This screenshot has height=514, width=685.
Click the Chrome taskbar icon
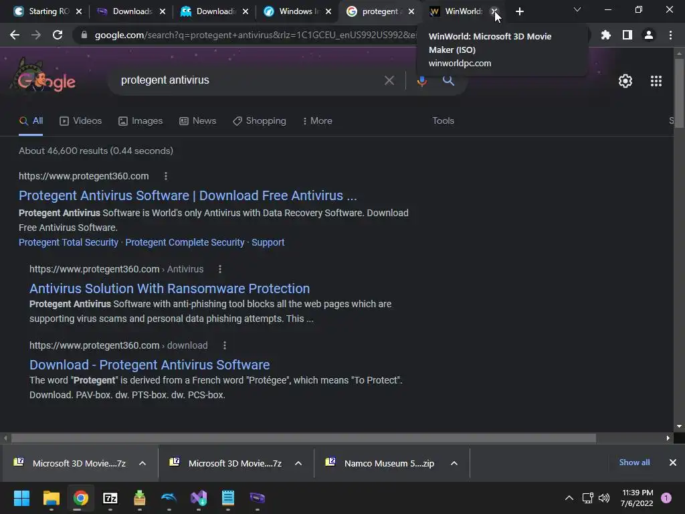click(81, 498)
